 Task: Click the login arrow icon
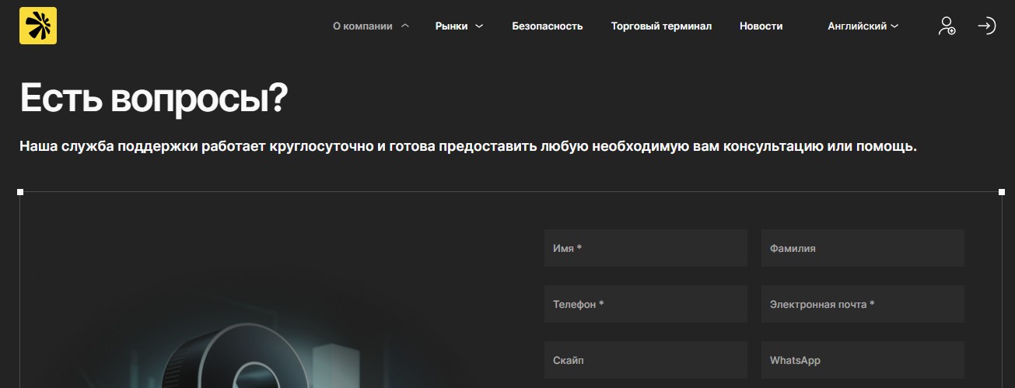[x=986, y=26]
